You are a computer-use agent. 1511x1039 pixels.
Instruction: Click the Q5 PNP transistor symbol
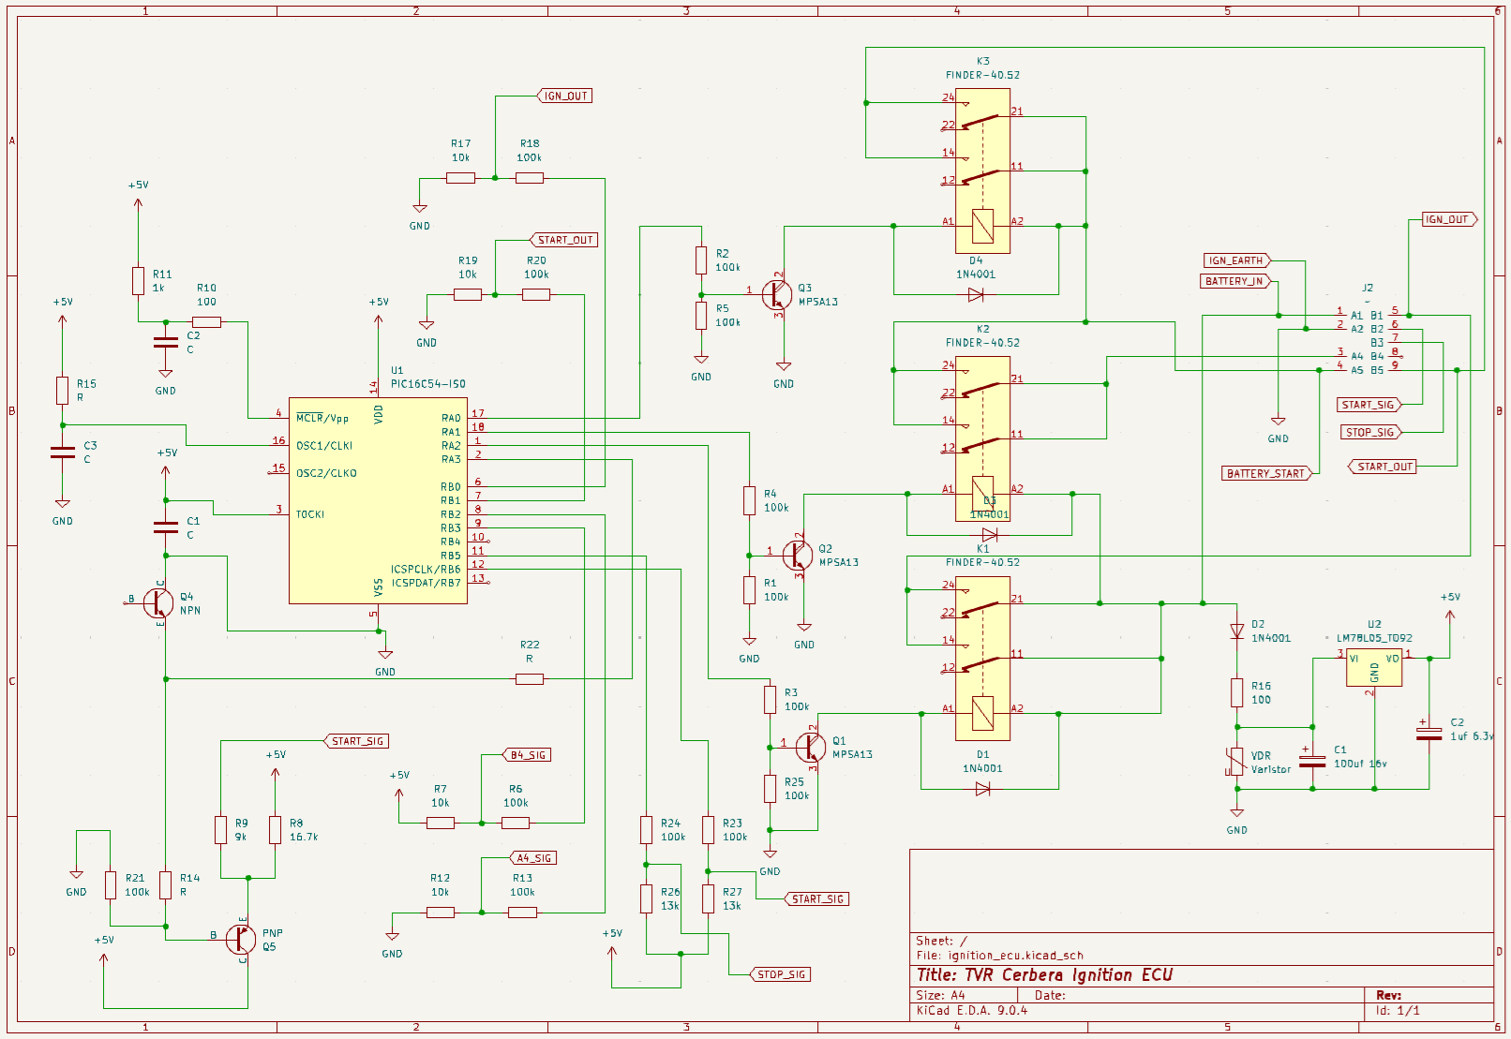click(242, 938)
